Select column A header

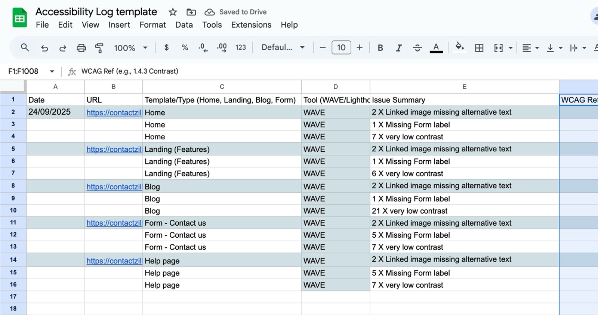55,87
